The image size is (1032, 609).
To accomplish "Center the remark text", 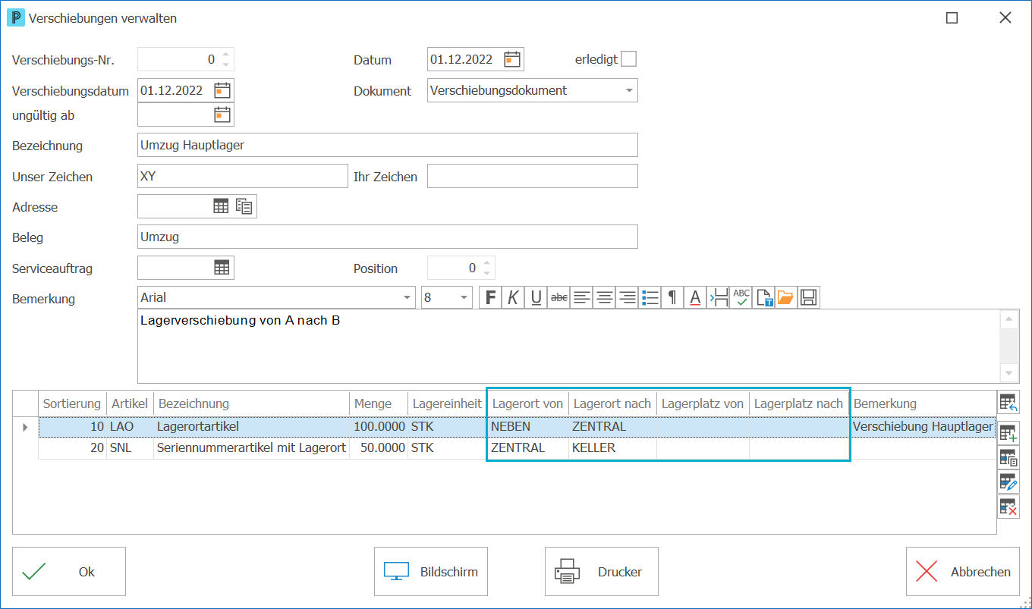I will click(604, 298).
